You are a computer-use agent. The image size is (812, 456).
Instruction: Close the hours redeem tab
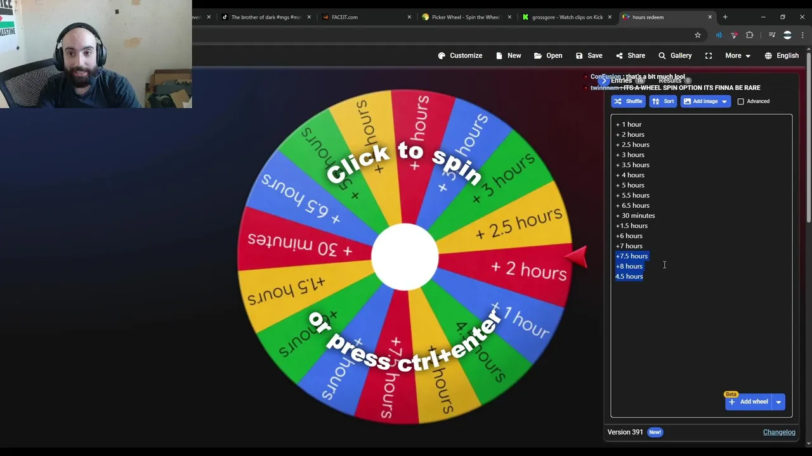point(710,17)
